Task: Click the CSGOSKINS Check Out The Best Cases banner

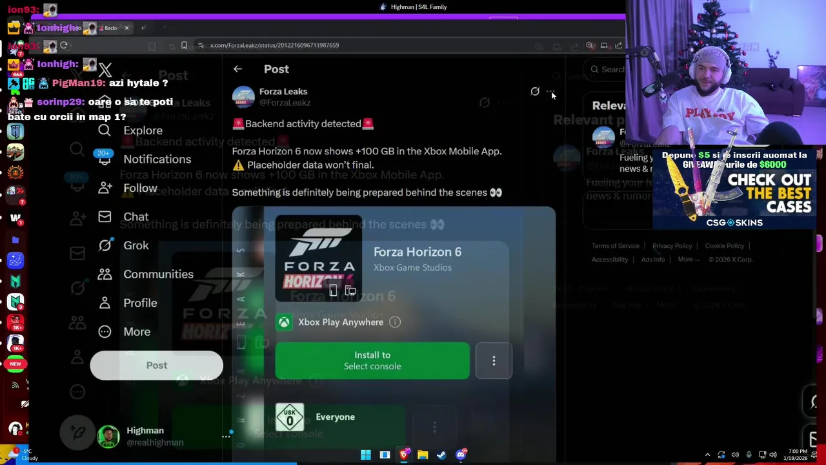Action: point(734,190)
